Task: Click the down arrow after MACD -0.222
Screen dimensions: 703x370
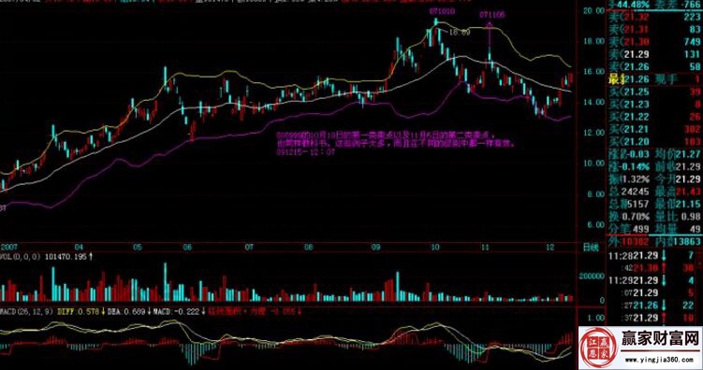Action: click(x=204, y=311)
